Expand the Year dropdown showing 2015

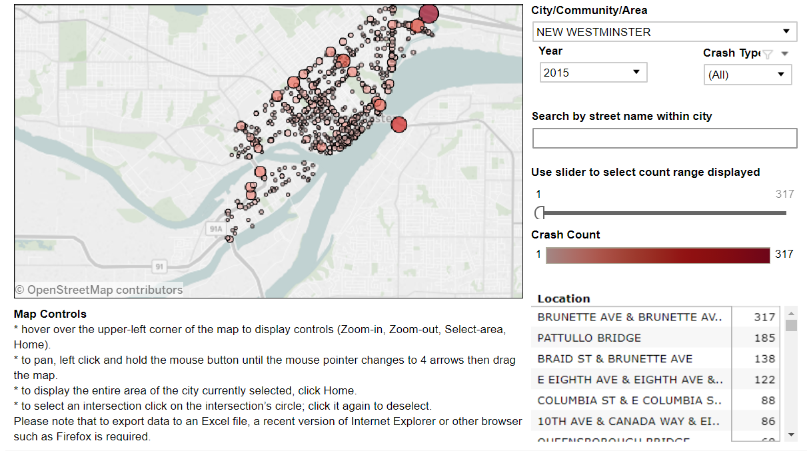[592, 72]
